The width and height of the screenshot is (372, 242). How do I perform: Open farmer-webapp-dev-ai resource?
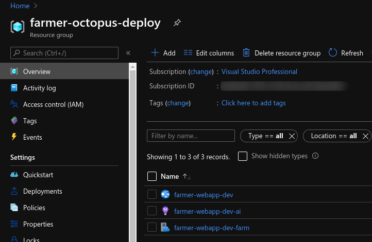207,211
